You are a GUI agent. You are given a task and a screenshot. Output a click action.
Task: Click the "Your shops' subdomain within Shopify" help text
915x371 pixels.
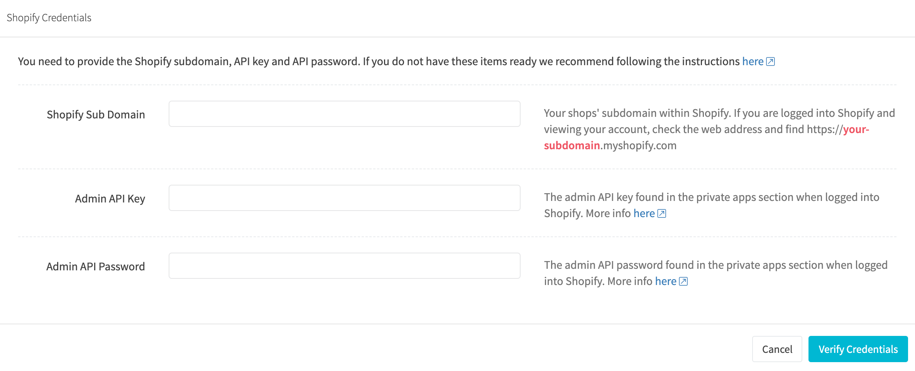point(637,113)
